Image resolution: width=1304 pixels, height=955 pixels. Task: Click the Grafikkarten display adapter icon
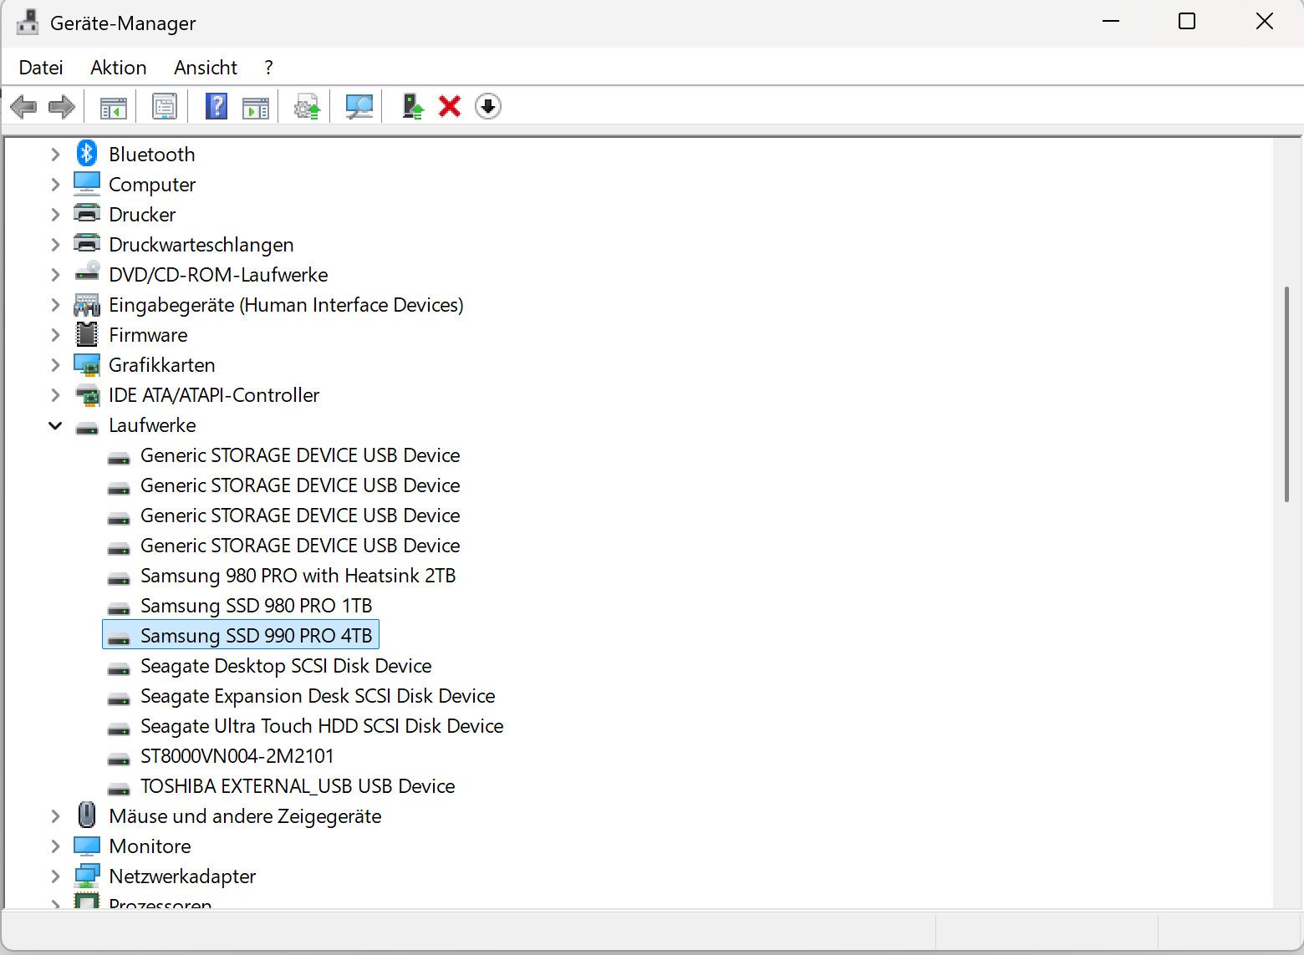87,365
